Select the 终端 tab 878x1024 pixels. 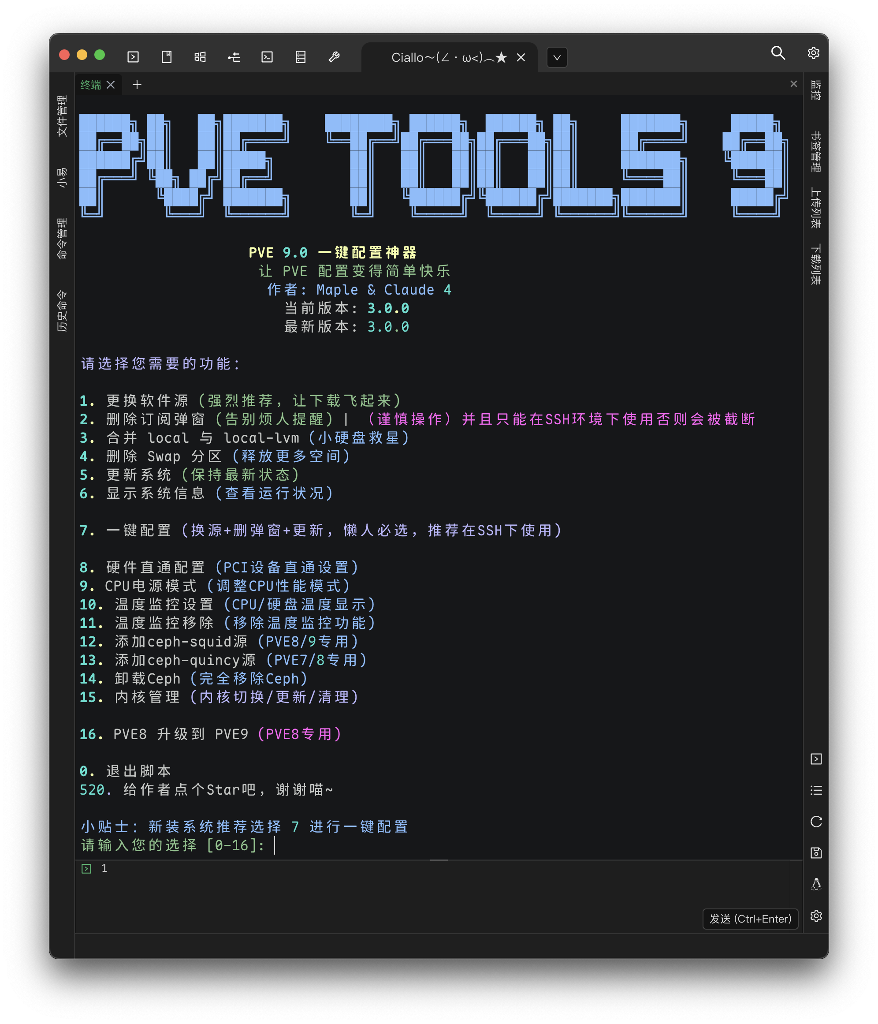(91, 85)
